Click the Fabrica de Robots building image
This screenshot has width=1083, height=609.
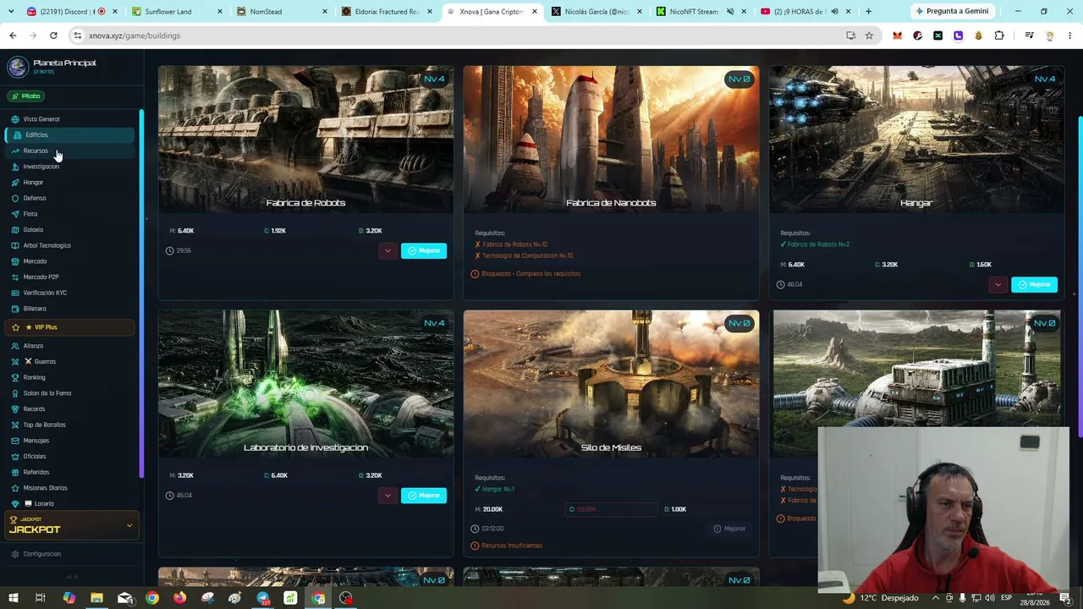click(305, 140)
